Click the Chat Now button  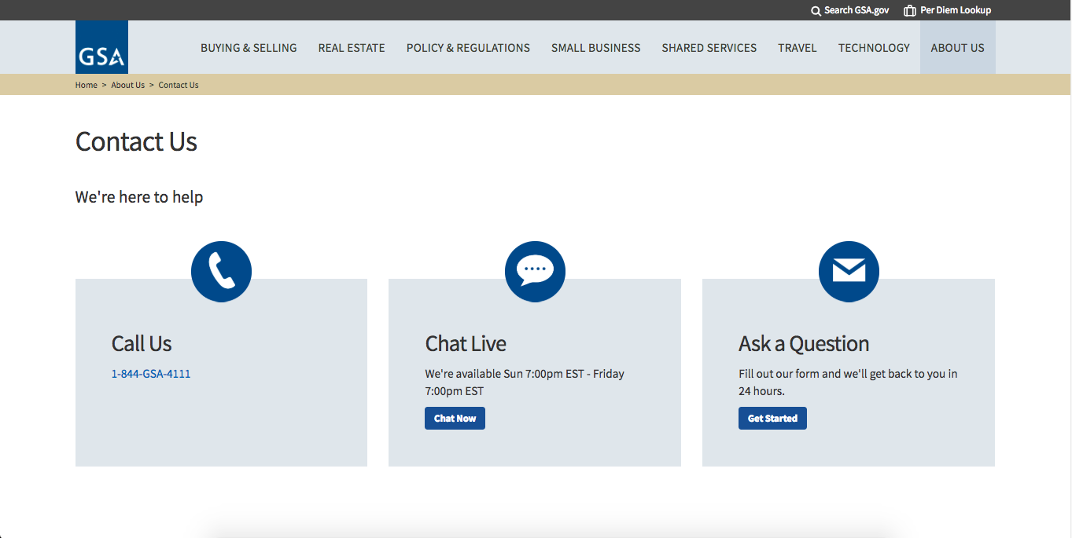pyautogui.click(x=455, y=419)
